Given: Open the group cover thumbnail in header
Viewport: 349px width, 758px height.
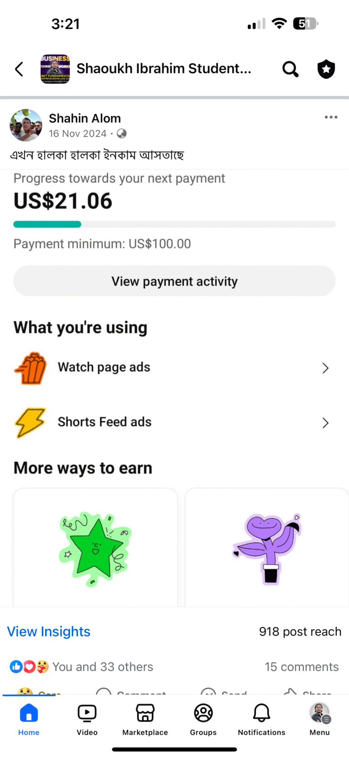Looking at the screenshot, I should [55, 69].
